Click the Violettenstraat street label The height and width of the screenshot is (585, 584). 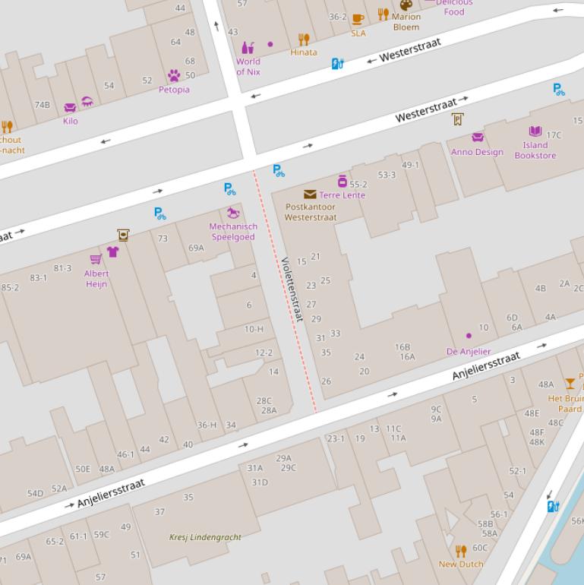point(292,289)
